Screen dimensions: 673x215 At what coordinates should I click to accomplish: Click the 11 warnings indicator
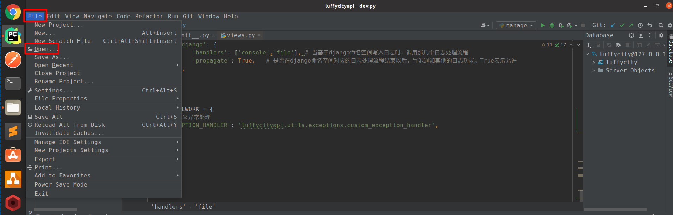(x=547, y=45)
